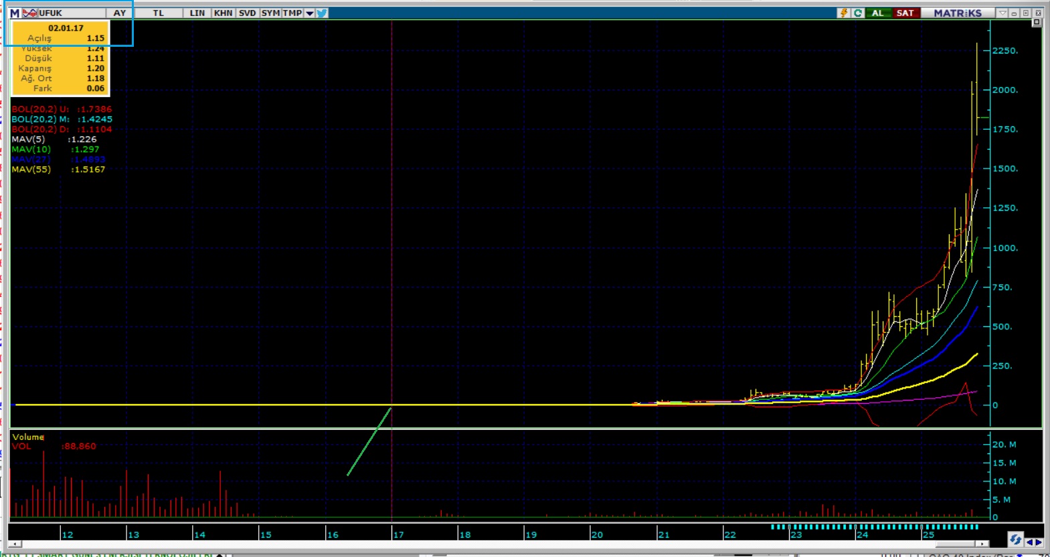Open the SYM menu item

[270, 13]
